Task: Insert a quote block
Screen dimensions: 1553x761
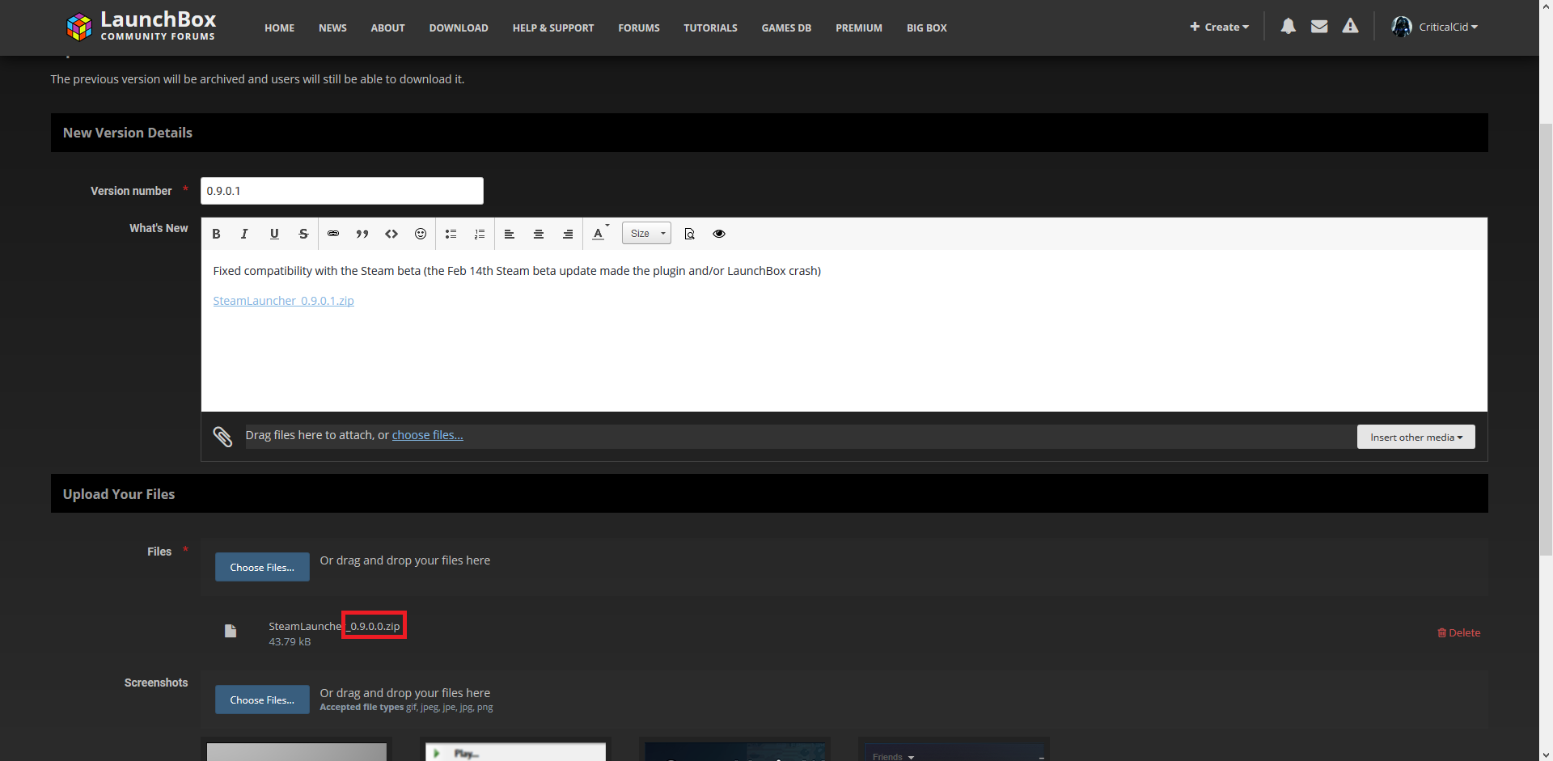Action: pyautogui.click(x=362, y=234)
